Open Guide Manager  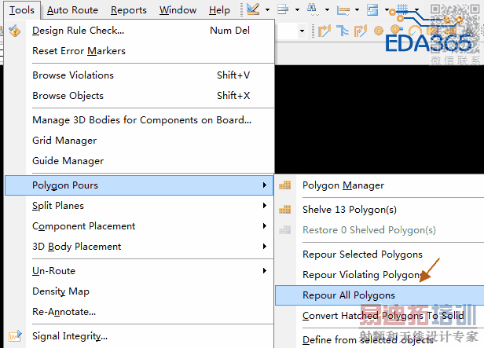[x=139, y=160]
